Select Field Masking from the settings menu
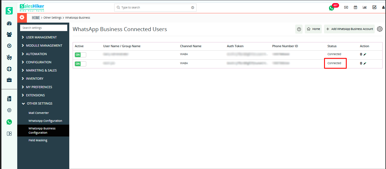 [38, 140]
